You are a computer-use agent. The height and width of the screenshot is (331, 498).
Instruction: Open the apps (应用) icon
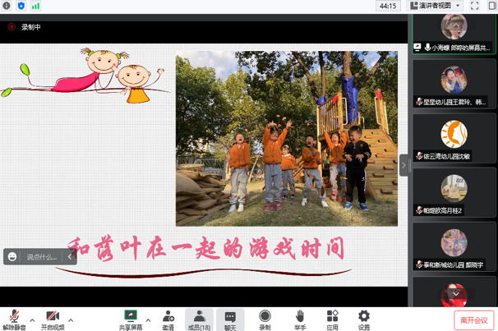(x=332, y=317)
